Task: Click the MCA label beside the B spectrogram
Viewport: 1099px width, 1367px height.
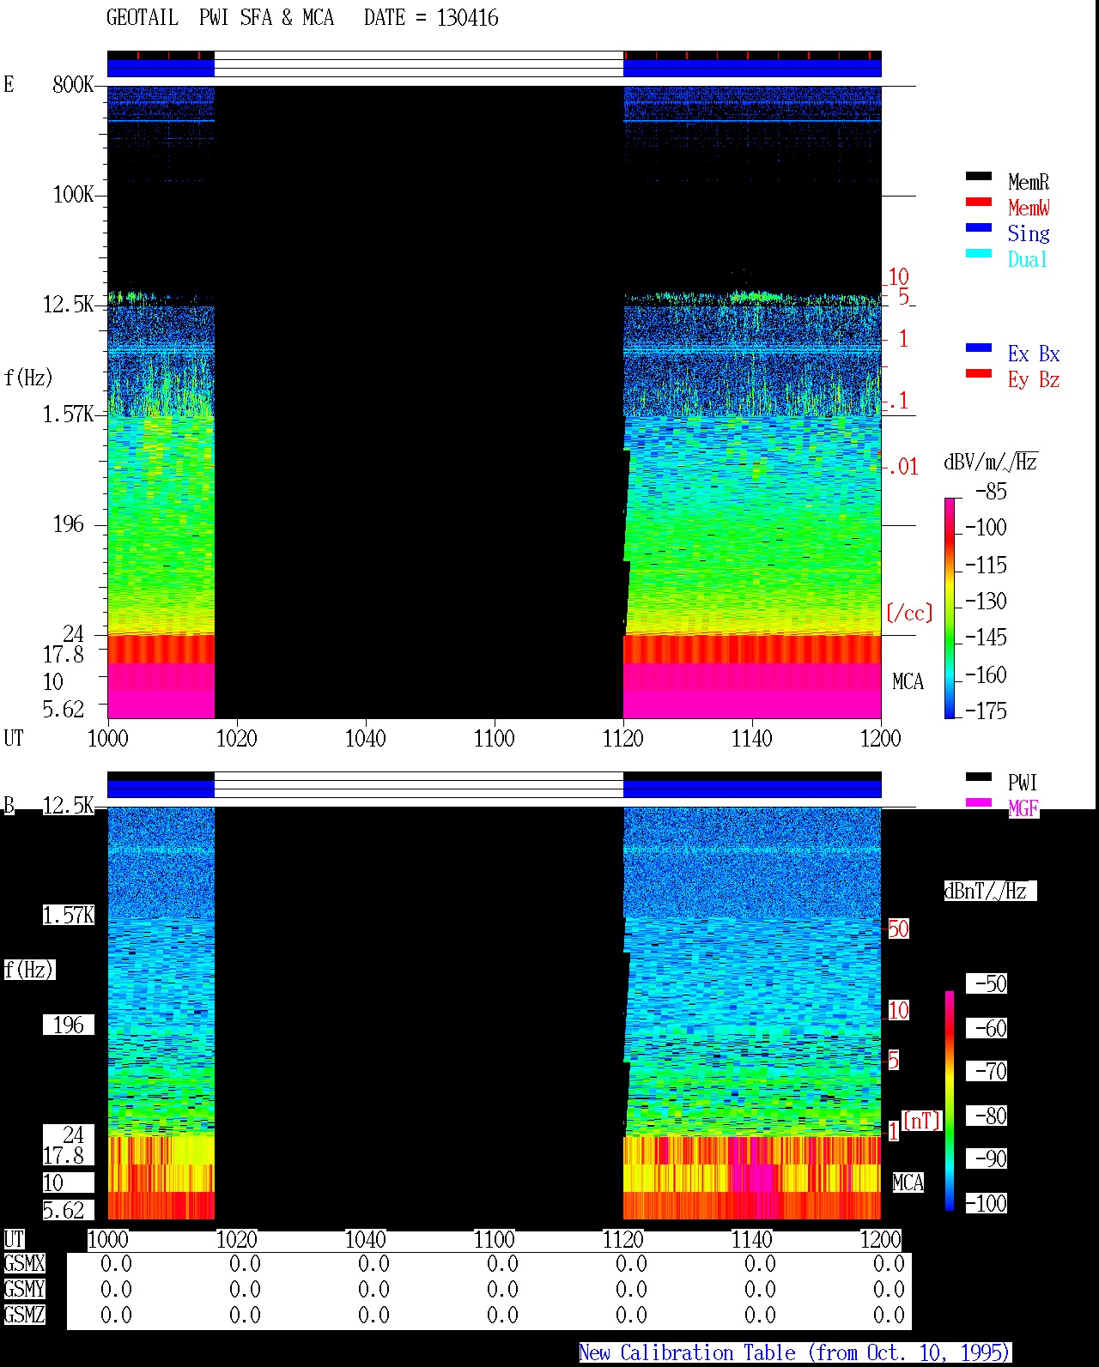Action: pyautogui.click(x=908, y=1183)
